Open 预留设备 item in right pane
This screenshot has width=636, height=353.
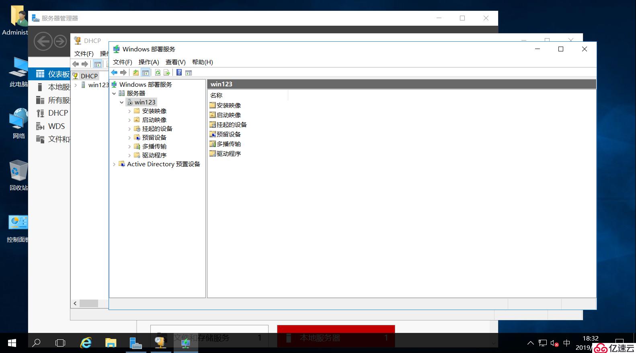(225, 134)
